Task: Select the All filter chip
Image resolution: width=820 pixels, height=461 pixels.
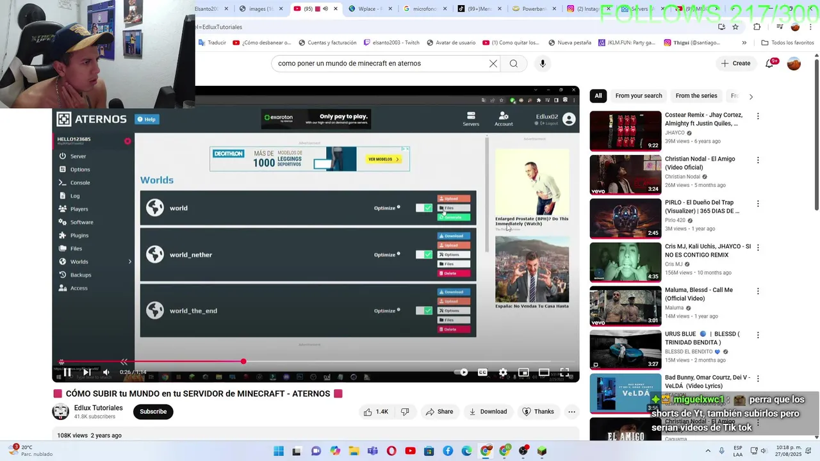Action: [598, 96]
